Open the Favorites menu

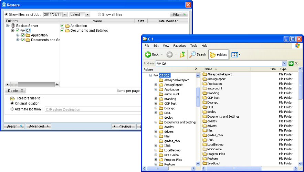click(179, 46)
